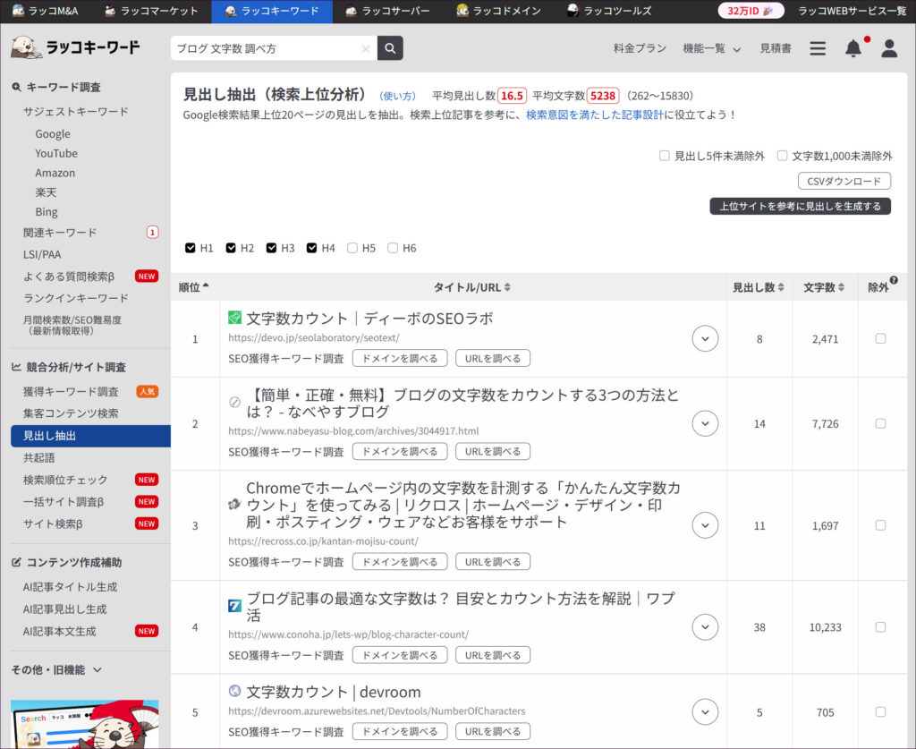Image resolution: width=916 pixels, height=749 pixels.
Task: Open the notification bell
Action: (x=853, y=48)
